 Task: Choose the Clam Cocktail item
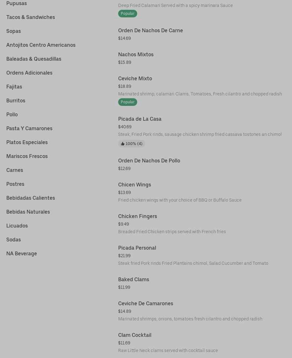point(135,335)
